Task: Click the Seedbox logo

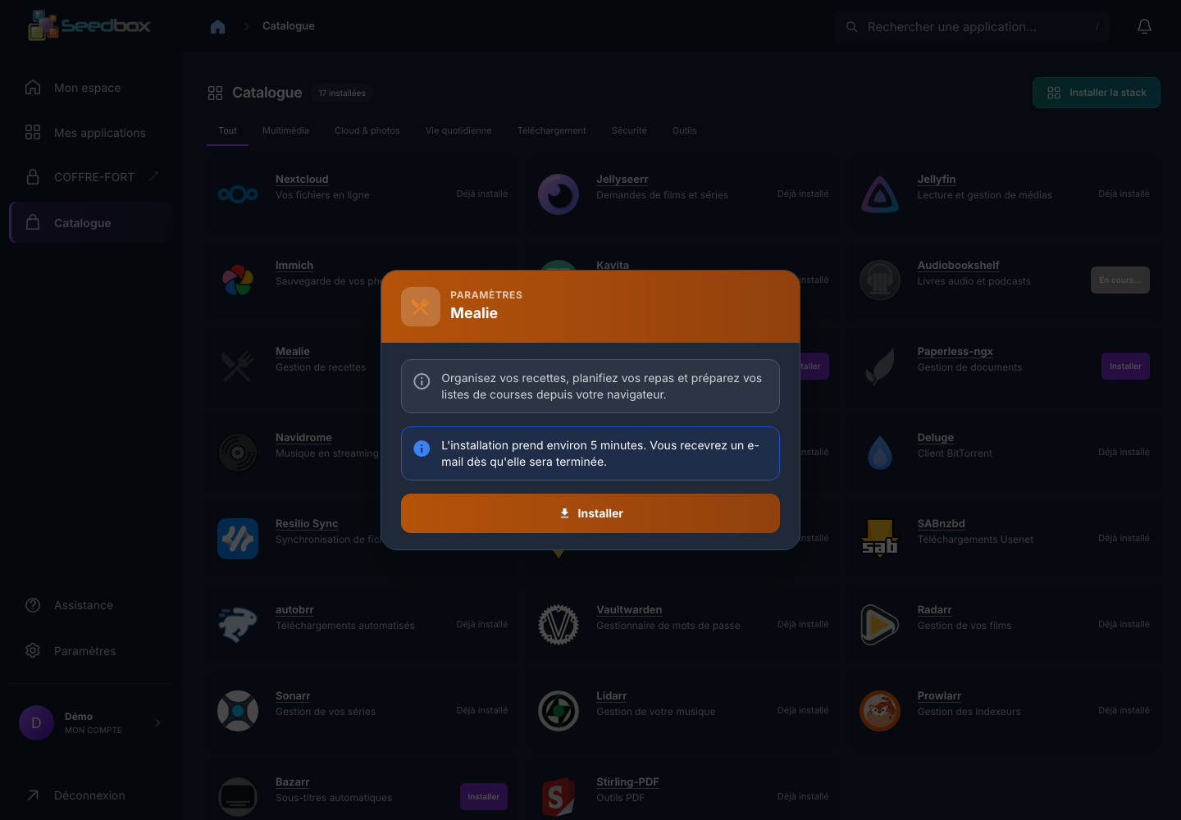Action: click(89, 26)
